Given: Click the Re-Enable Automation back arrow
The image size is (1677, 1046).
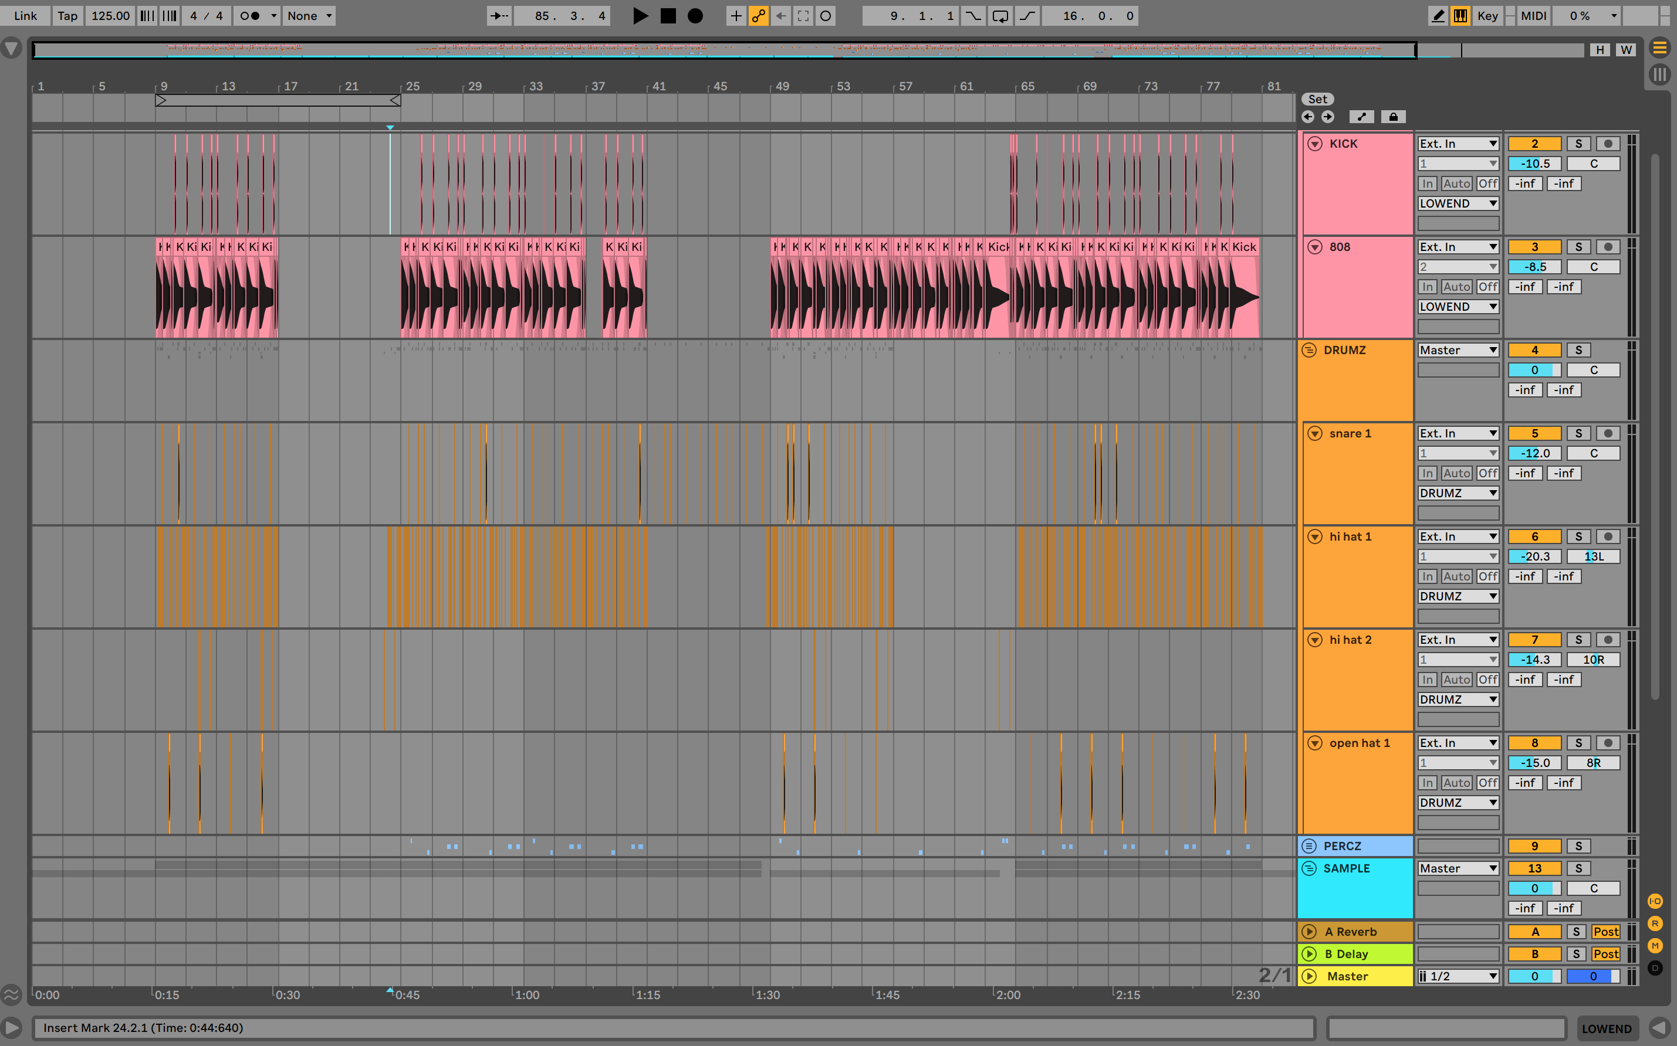Looking at the screenshot, I should (781, 16).
